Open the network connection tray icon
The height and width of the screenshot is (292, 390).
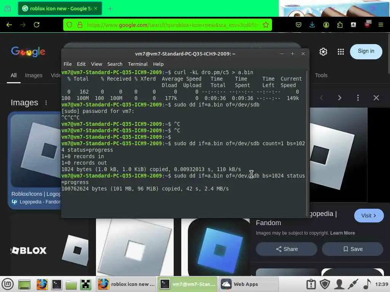click(x=353, y=284)
